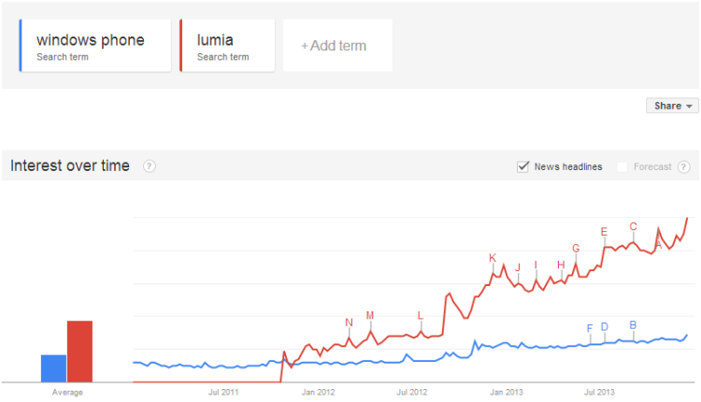Viewport: 701px width, 402px height.
Task: Uncheck the News headlines checkbox
Action: tap(522, 166)
